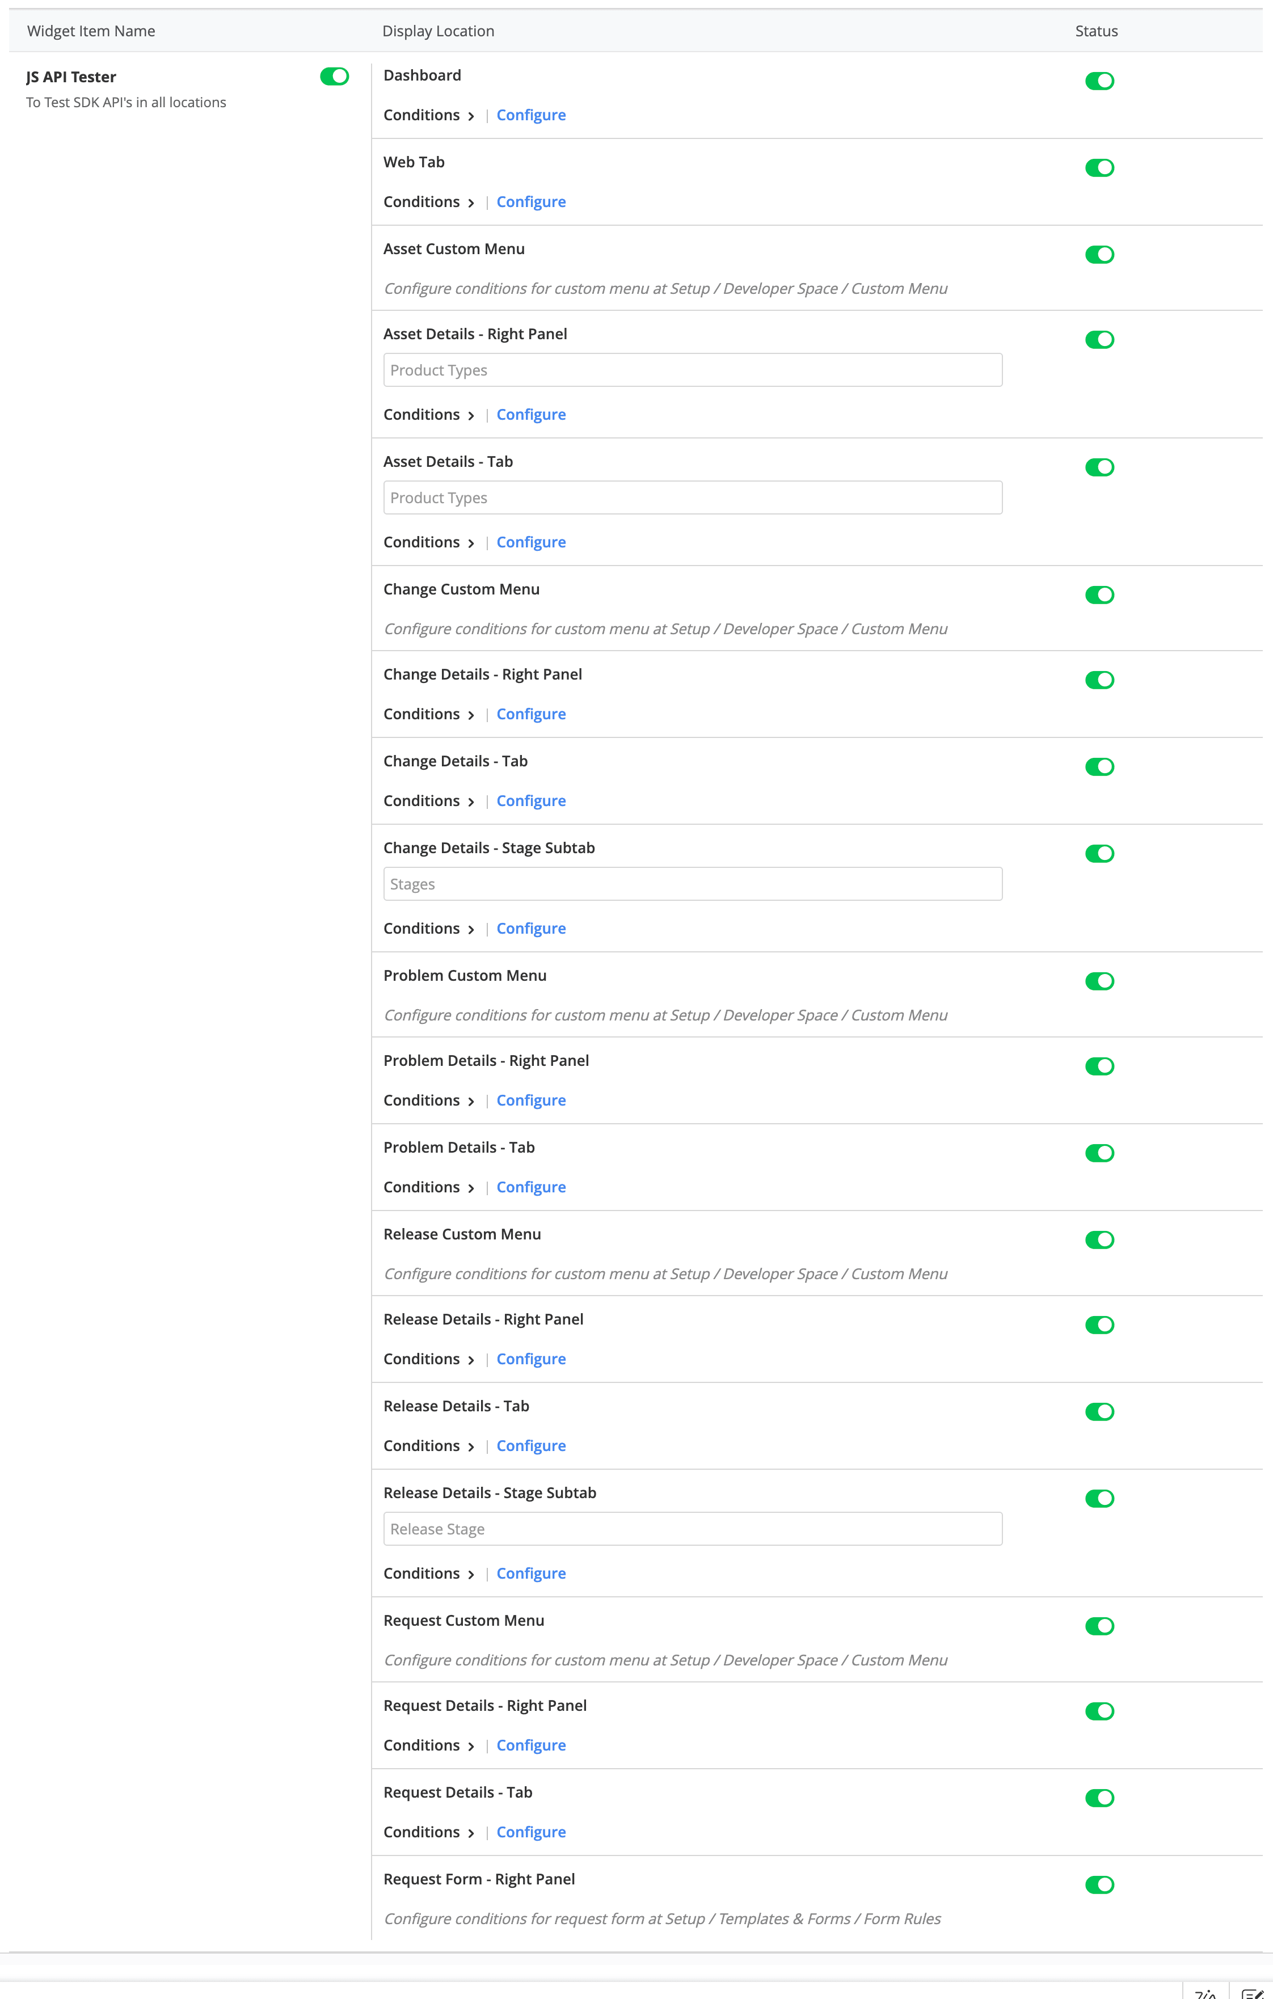Disable the JS API Tester widget toggle
Viewport: 1273px width, 1999px height.
(x=335, y=77)
